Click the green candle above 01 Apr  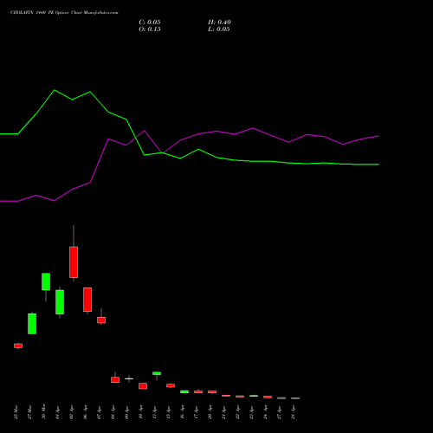60,302
